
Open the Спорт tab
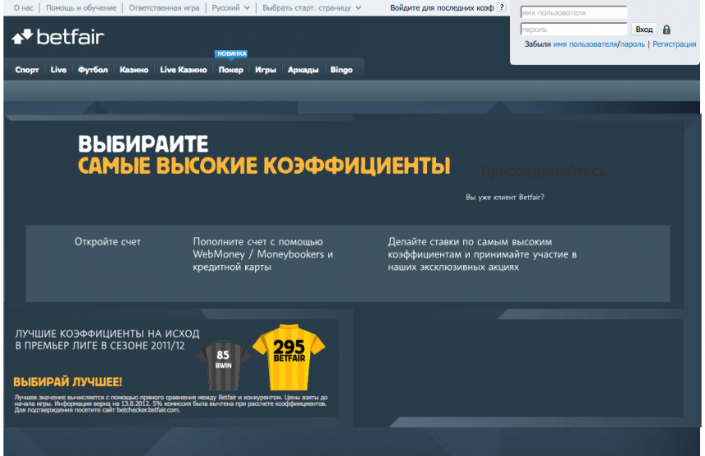27,71
